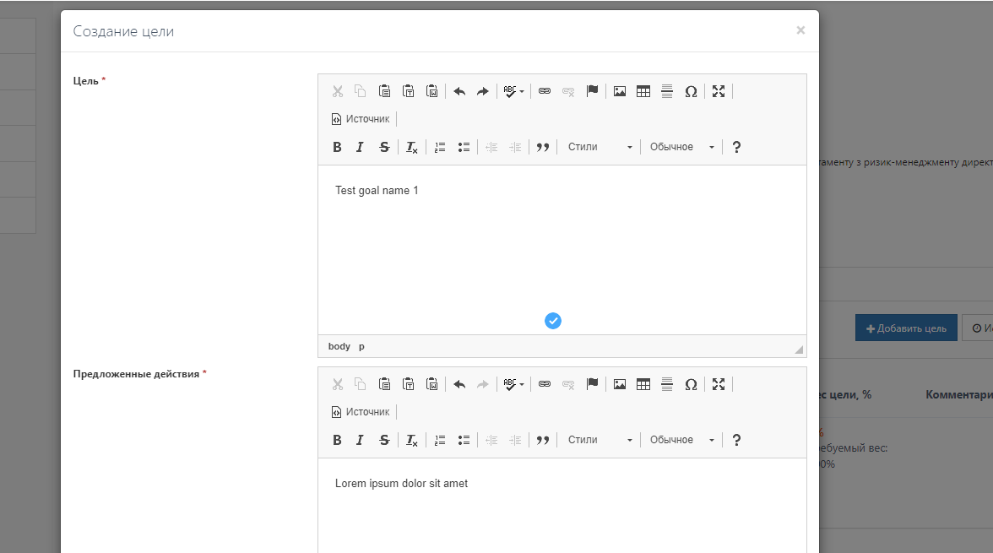993x553 pixels.
Task: Toggle block quote in Цель editor
Action: coord(543,147)
